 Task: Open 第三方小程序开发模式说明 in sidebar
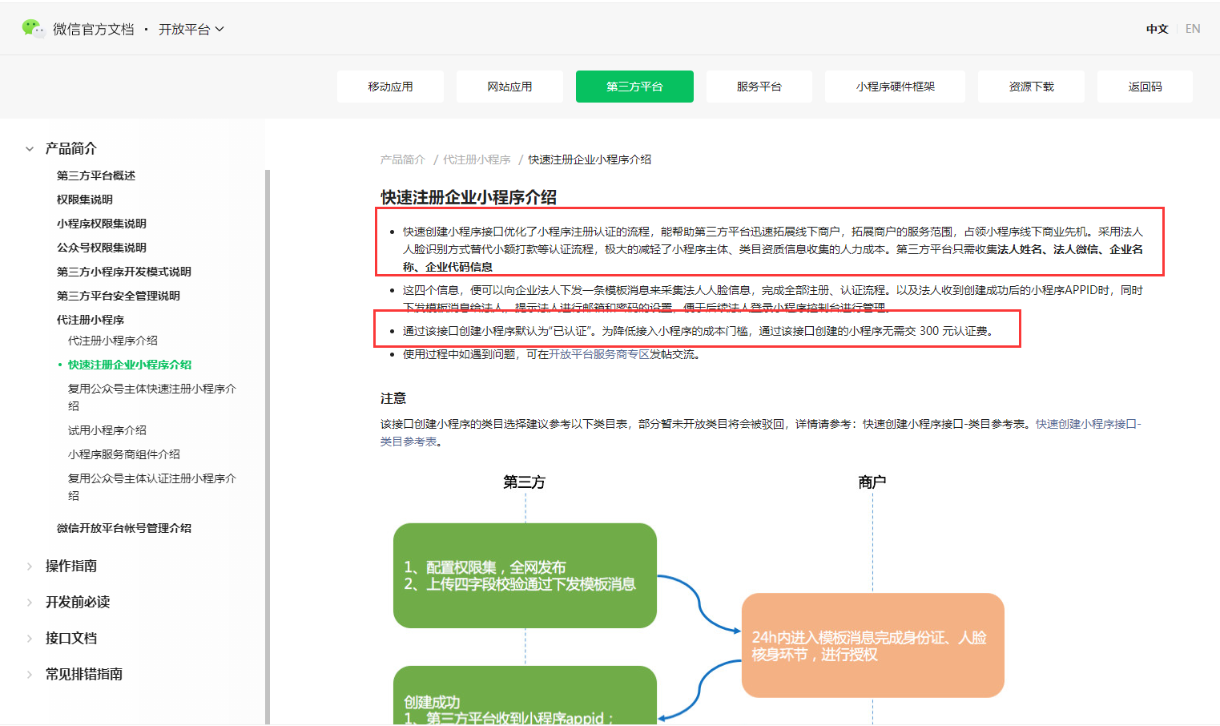(124, 272)
